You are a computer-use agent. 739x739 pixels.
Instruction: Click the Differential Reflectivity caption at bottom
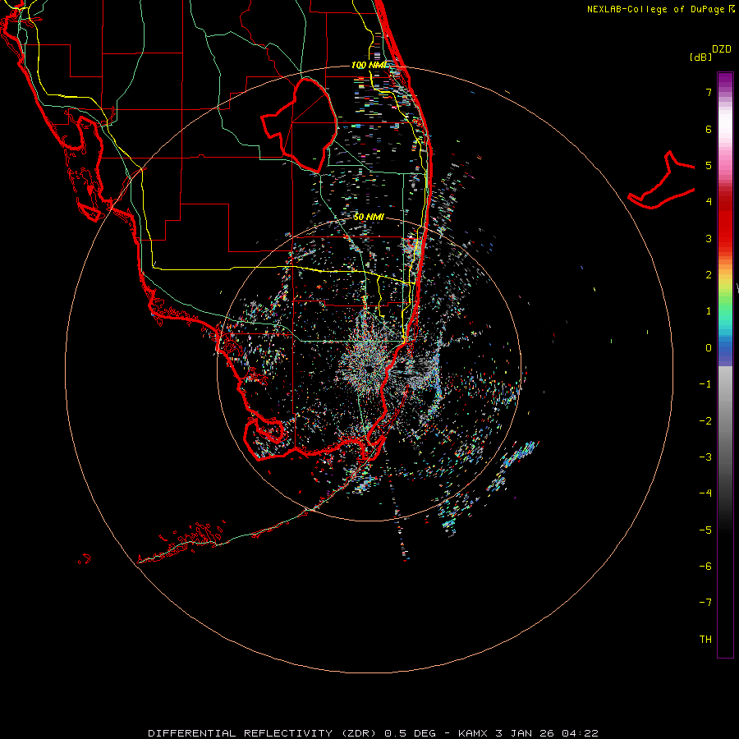pos(374,733)
